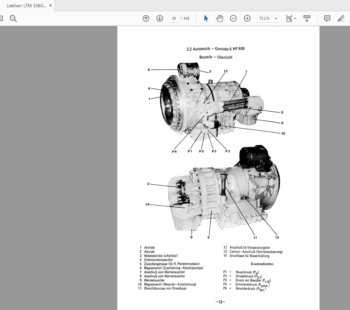Activate the hand pan tool

(220, 18)
